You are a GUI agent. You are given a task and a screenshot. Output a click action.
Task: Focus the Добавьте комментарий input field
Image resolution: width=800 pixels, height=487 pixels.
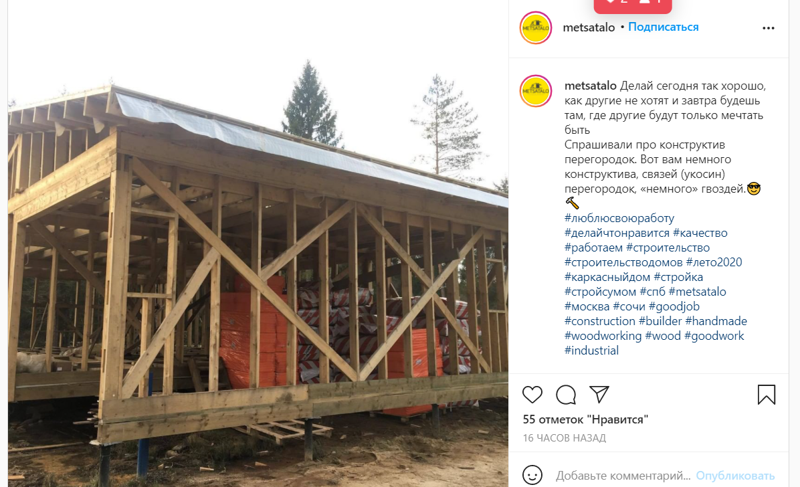click(x=623, y=476)
